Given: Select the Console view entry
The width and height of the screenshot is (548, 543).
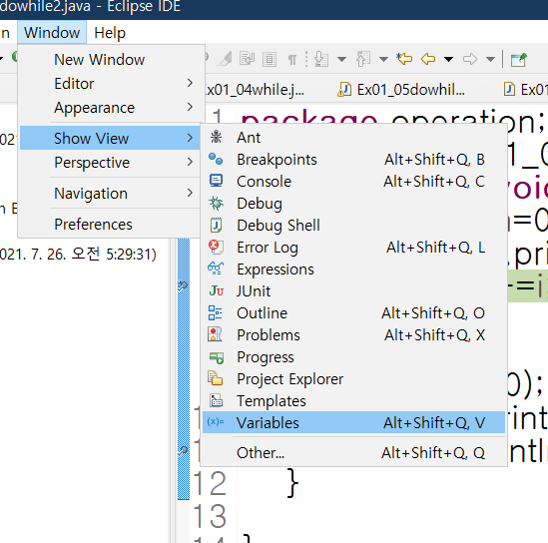Looking at the screenshot, I should pyautogui.click(x=353, y=181).
